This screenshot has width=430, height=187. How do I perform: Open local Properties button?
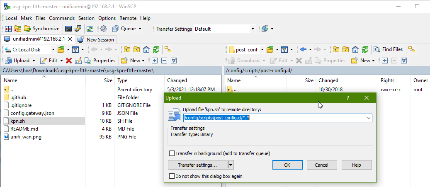click(100, 60)
